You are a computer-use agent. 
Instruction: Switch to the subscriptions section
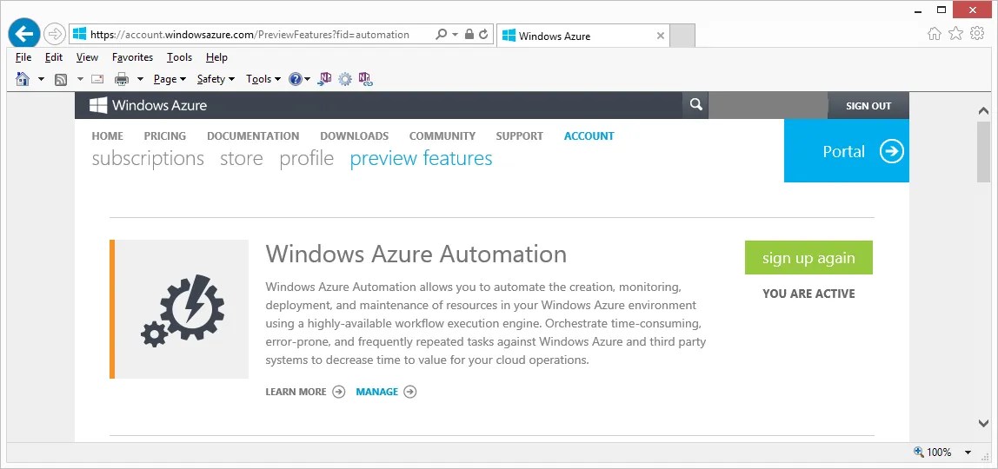pos(148,158)
